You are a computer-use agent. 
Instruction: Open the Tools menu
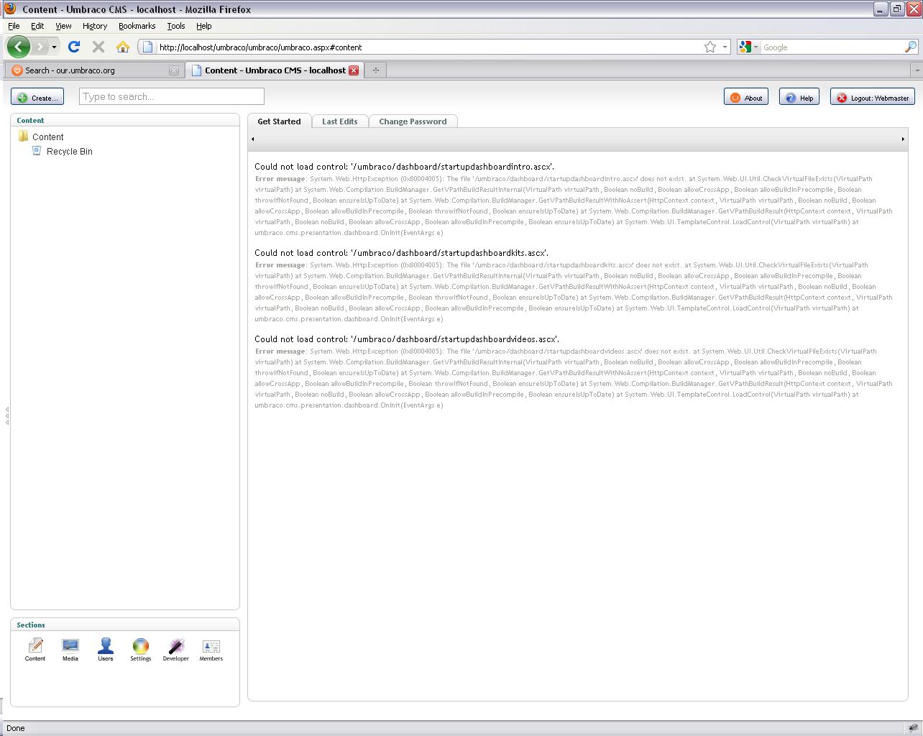coord(176,26)
